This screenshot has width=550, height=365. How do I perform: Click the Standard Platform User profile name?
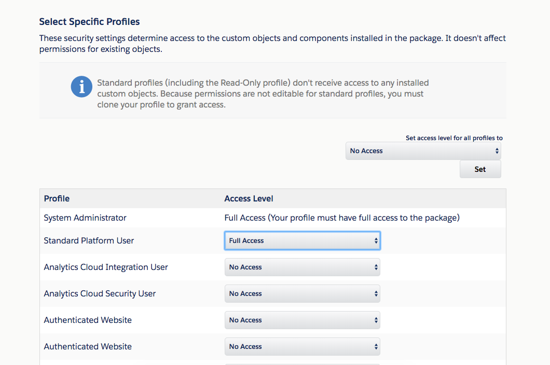click(x=89, y=241)
